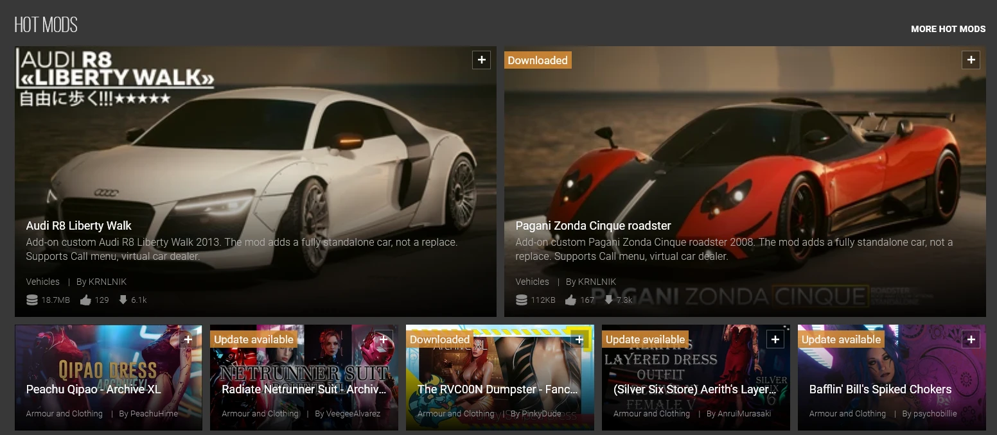Click plus icon on RVC00N Dumpster tile
The height and width of the screenshot is (435, 997).
pyautogui.click(x=579, y=339)
